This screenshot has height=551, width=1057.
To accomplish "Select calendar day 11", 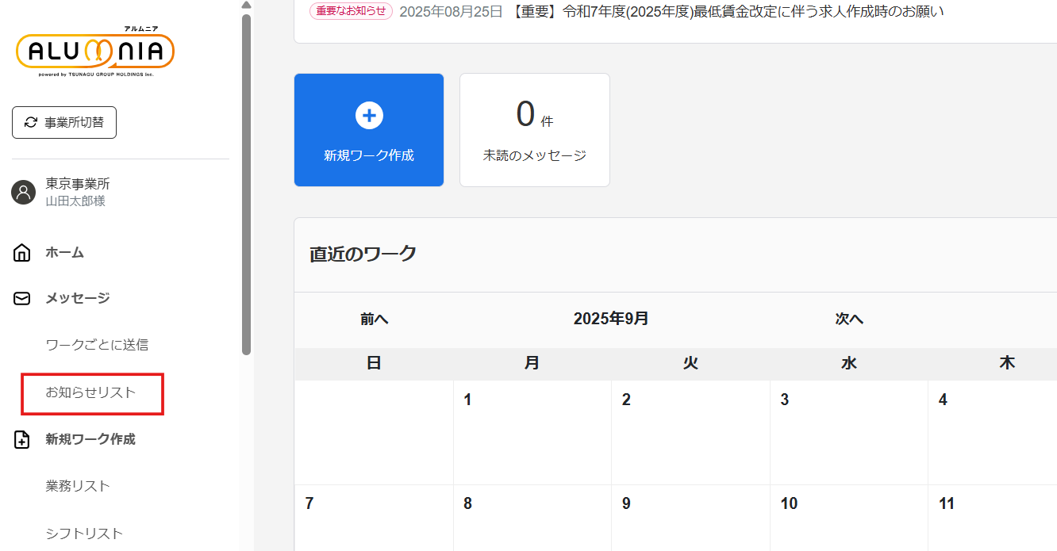I will [993, 518].
